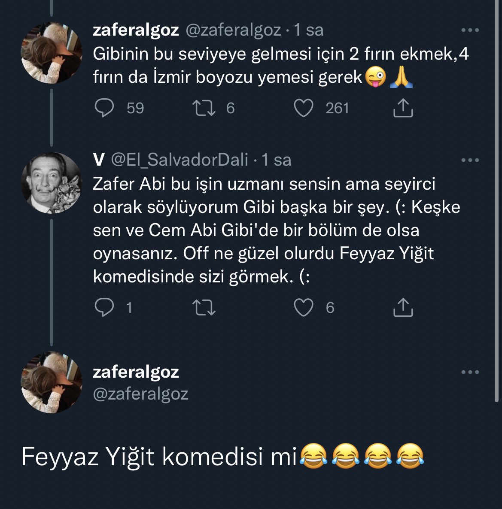Open zaferalgoz display name on main tweet
This screenshot has width=502, height=509.
point(136,372)
